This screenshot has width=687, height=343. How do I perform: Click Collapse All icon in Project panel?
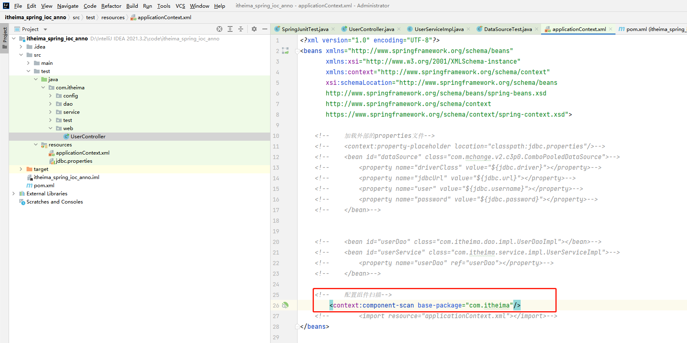(x=241, y=29)
